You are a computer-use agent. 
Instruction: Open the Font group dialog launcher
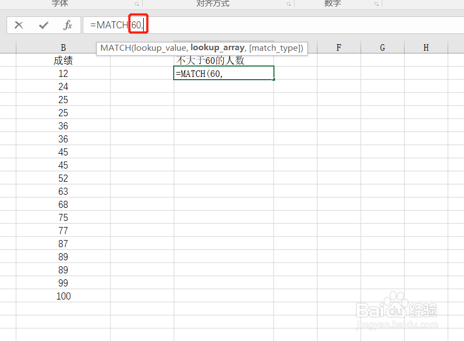(x=137, y=4)
